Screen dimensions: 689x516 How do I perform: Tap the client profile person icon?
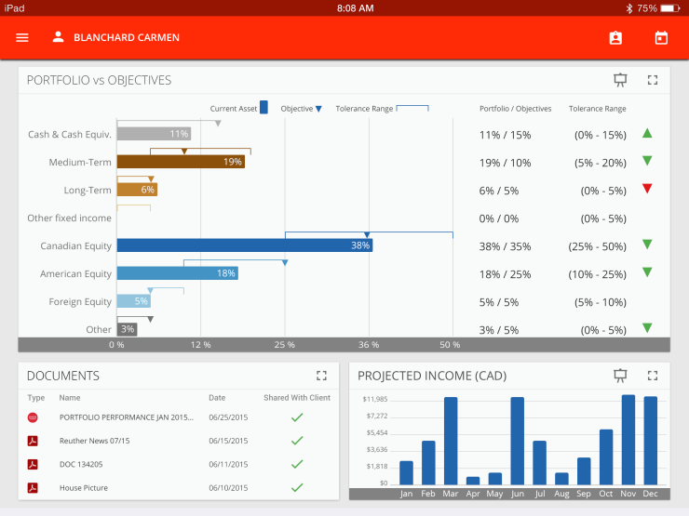(58, 38)
